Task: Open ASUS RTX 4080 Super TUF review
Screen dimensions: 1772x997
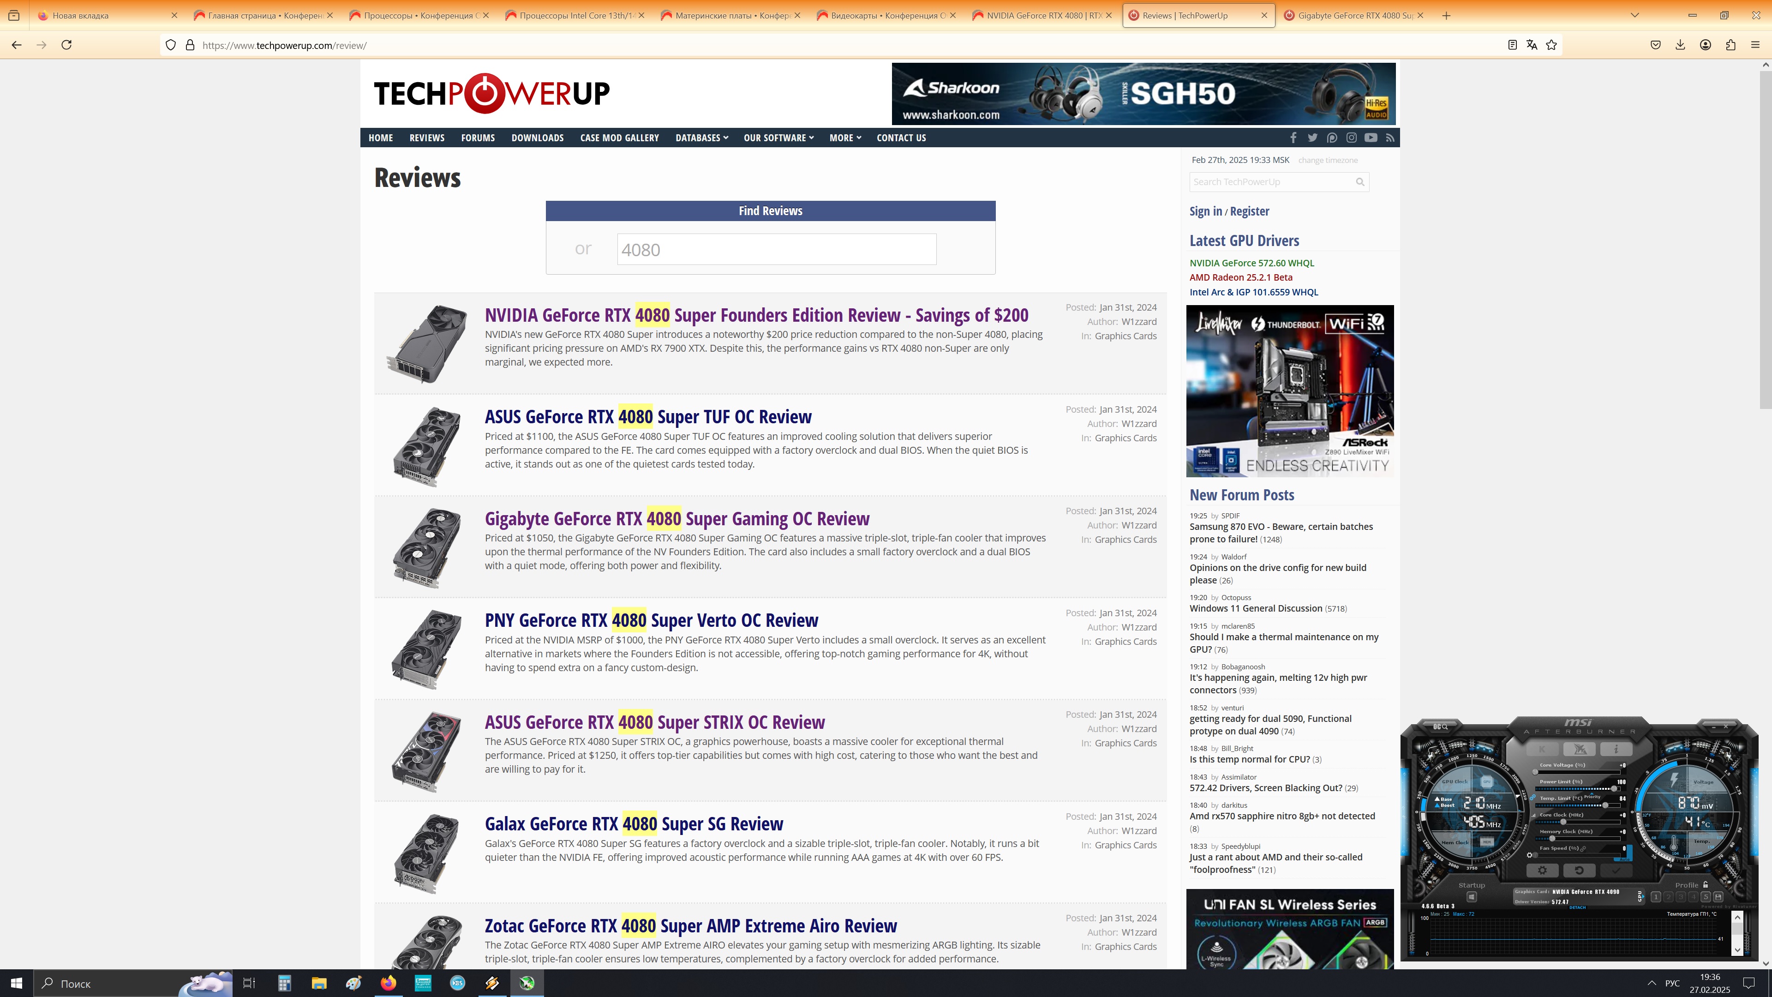Action: pos(647,417)
